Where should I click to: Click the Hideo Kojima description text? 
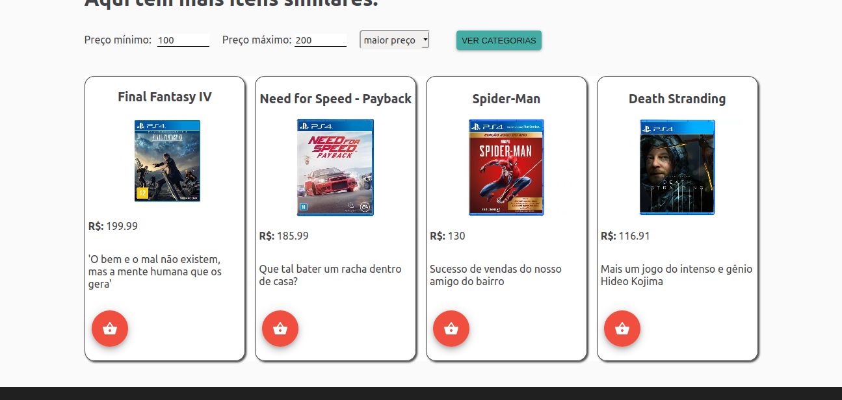coord(677,275)
